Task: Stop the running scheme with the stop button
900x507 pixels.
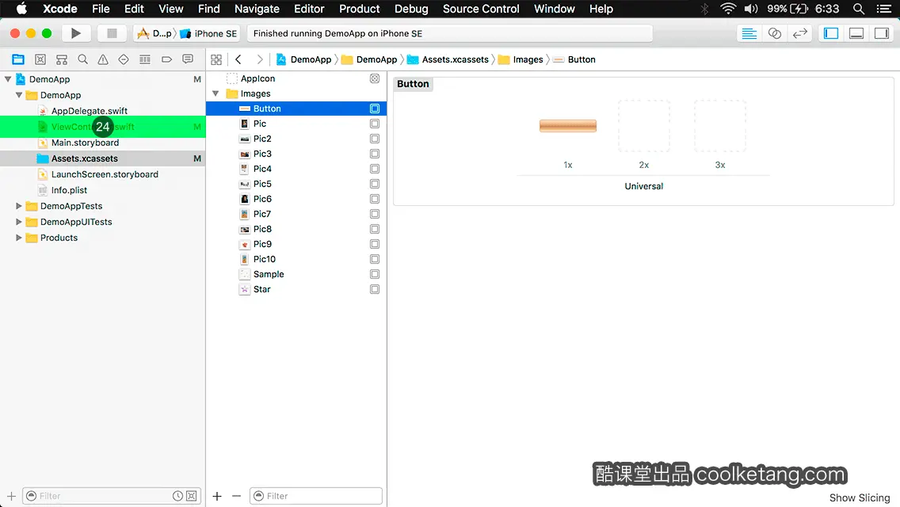Action: [x=112, y=33]
